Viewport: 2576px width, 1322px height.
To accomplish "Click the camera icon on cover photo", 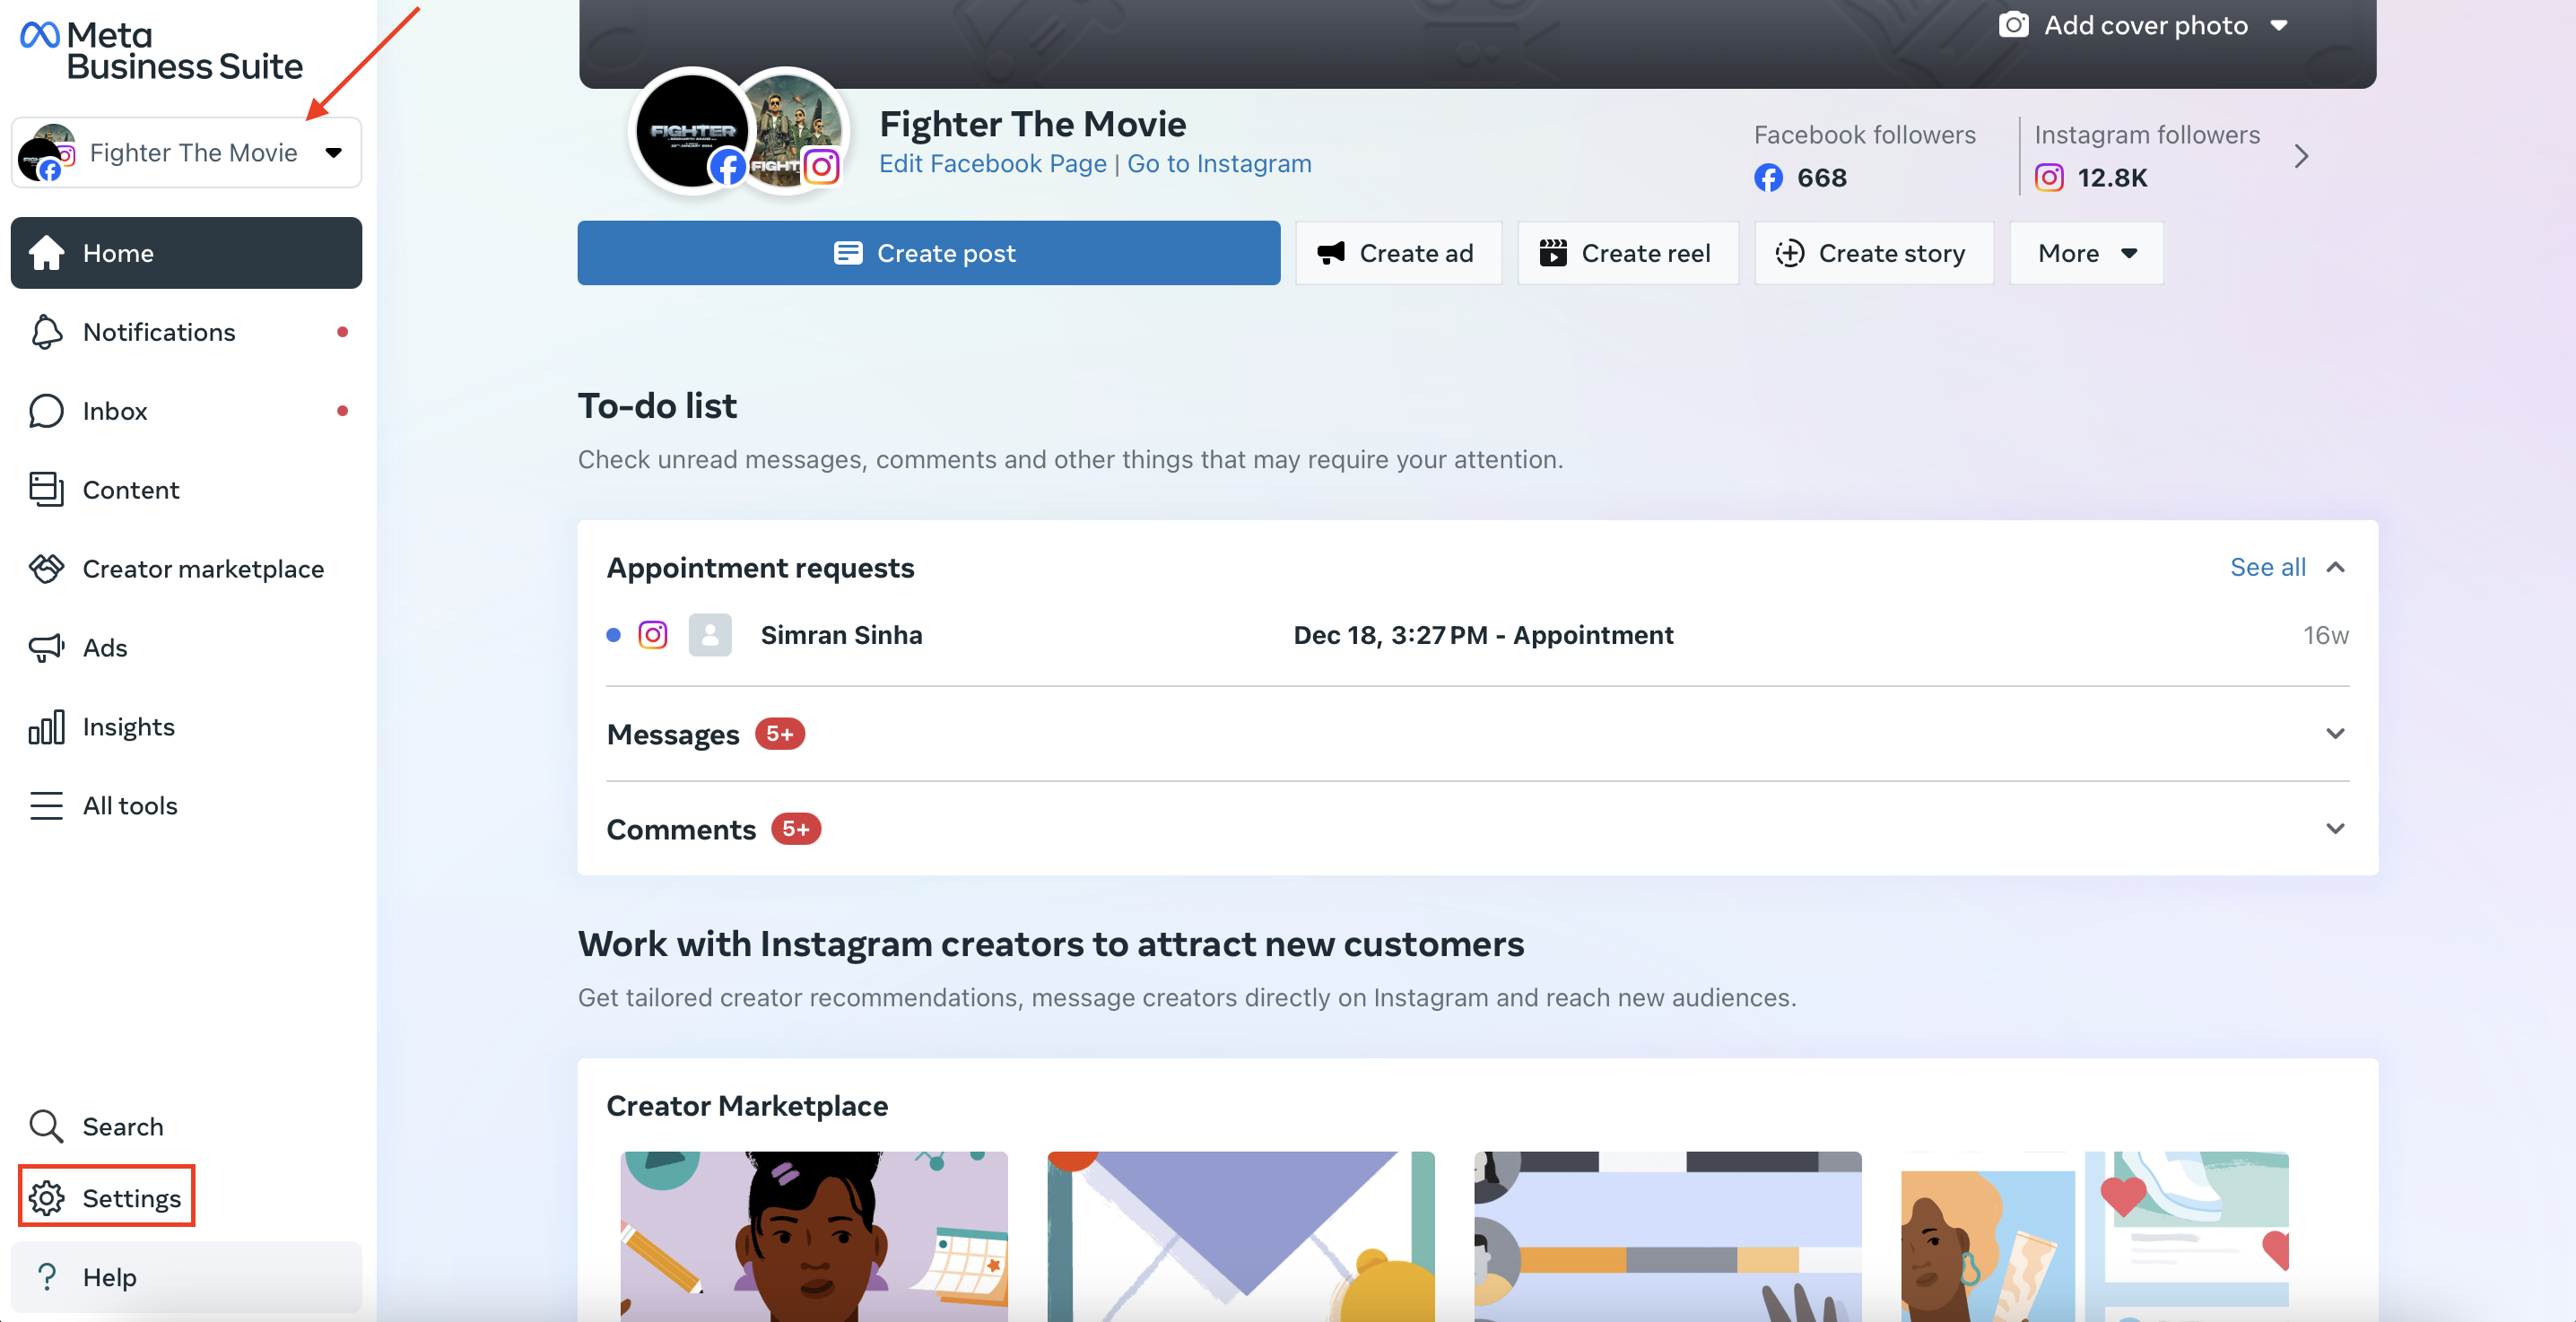I will coord(2013,25).
